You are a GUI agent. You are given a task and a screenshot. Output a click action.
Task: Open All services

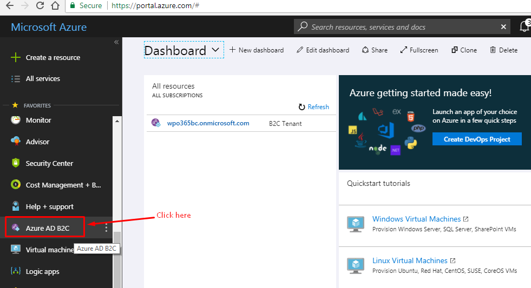click(43, 79)
